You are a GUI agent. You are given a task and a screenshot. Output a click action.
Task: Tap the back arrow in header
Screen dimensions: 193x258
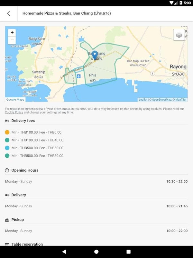click(9, 14)
